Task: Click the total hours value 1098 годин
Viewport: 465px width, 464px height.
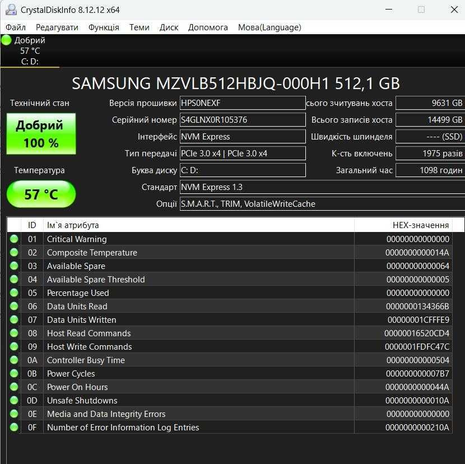Action: click(x=430, y=170)
